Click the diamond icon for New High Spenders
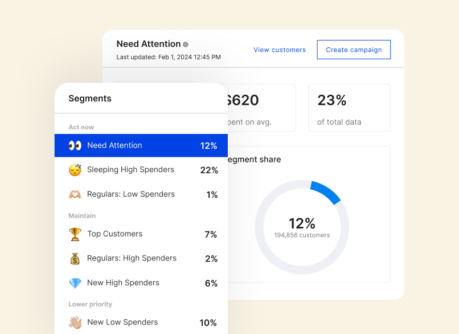Screen dimensions: 459x334 75,283
